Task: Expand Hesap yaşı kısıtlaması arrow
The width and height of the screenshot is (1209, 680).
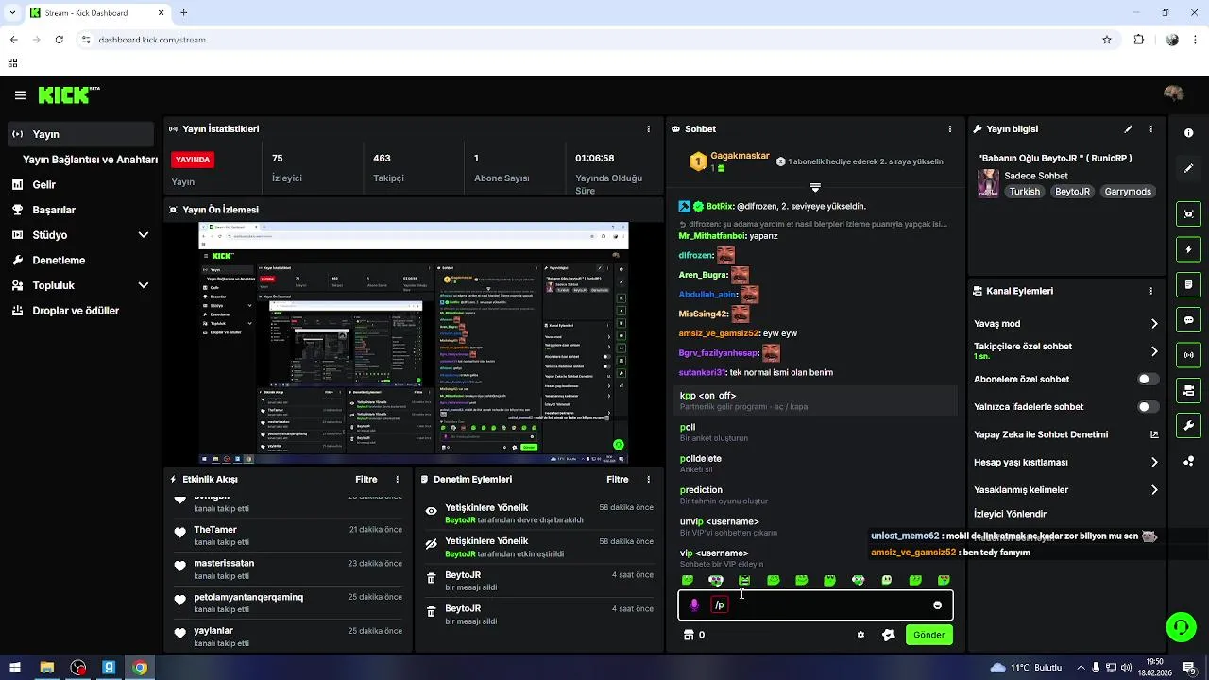Action: point(1153,463)
